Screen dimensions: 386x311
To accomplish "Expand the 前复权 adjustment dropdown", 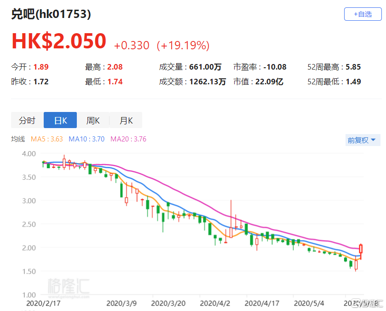I will point(363,140).
